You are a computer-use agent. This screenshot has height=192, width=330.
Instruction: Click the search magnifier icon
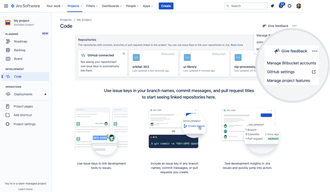coord(228,6)
